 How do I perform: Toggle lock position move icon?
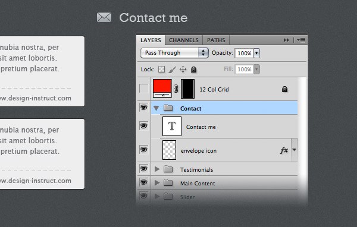tap(183, 70)
